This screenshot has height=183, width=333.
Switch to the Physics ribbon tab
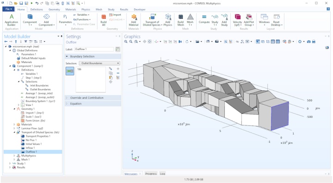pos(86,9)
